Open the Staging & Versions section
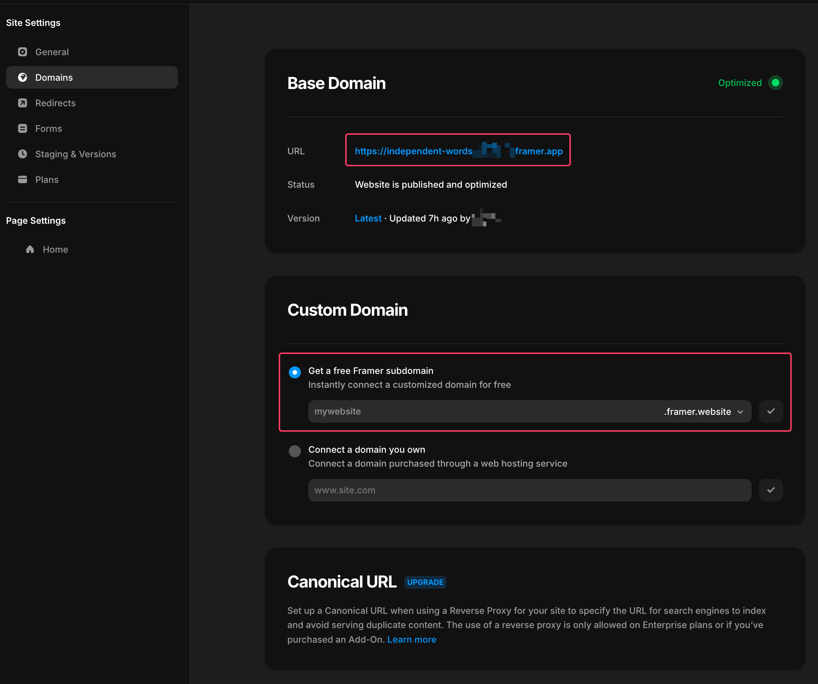 click(x=75, y=154)
